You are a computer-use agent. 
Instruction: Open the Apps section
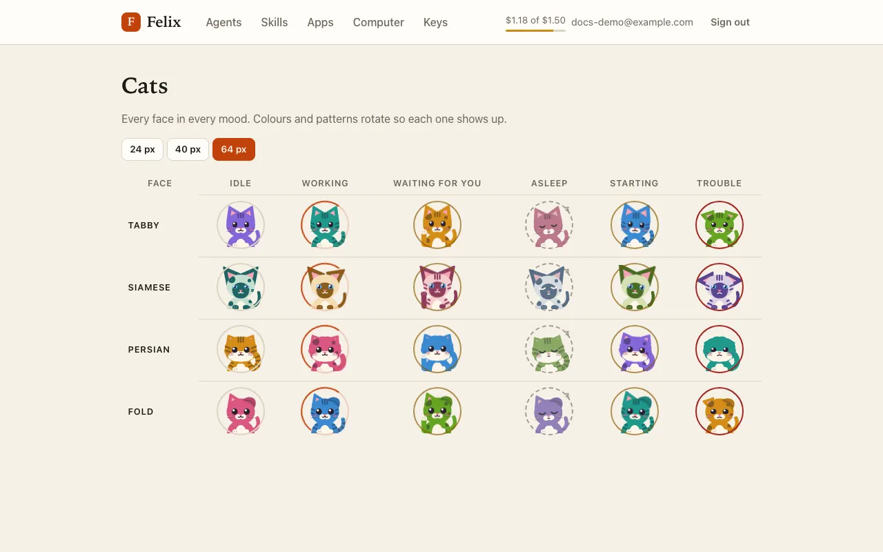[320, 22]
